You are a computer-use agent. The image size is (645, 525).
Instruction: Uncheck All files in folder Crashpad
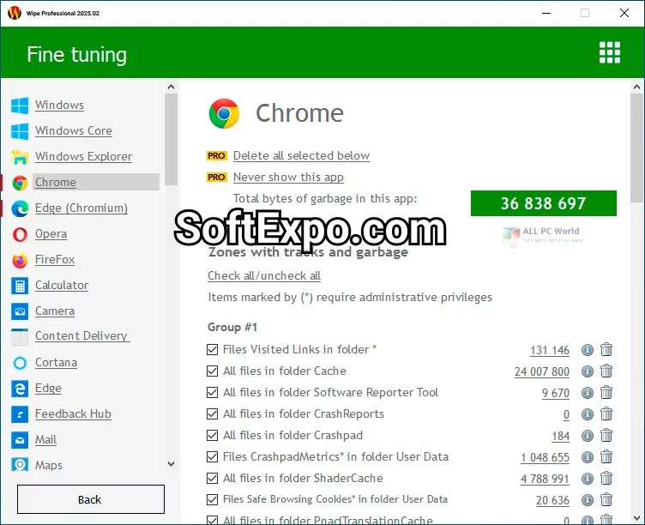(x=212, y=435)
